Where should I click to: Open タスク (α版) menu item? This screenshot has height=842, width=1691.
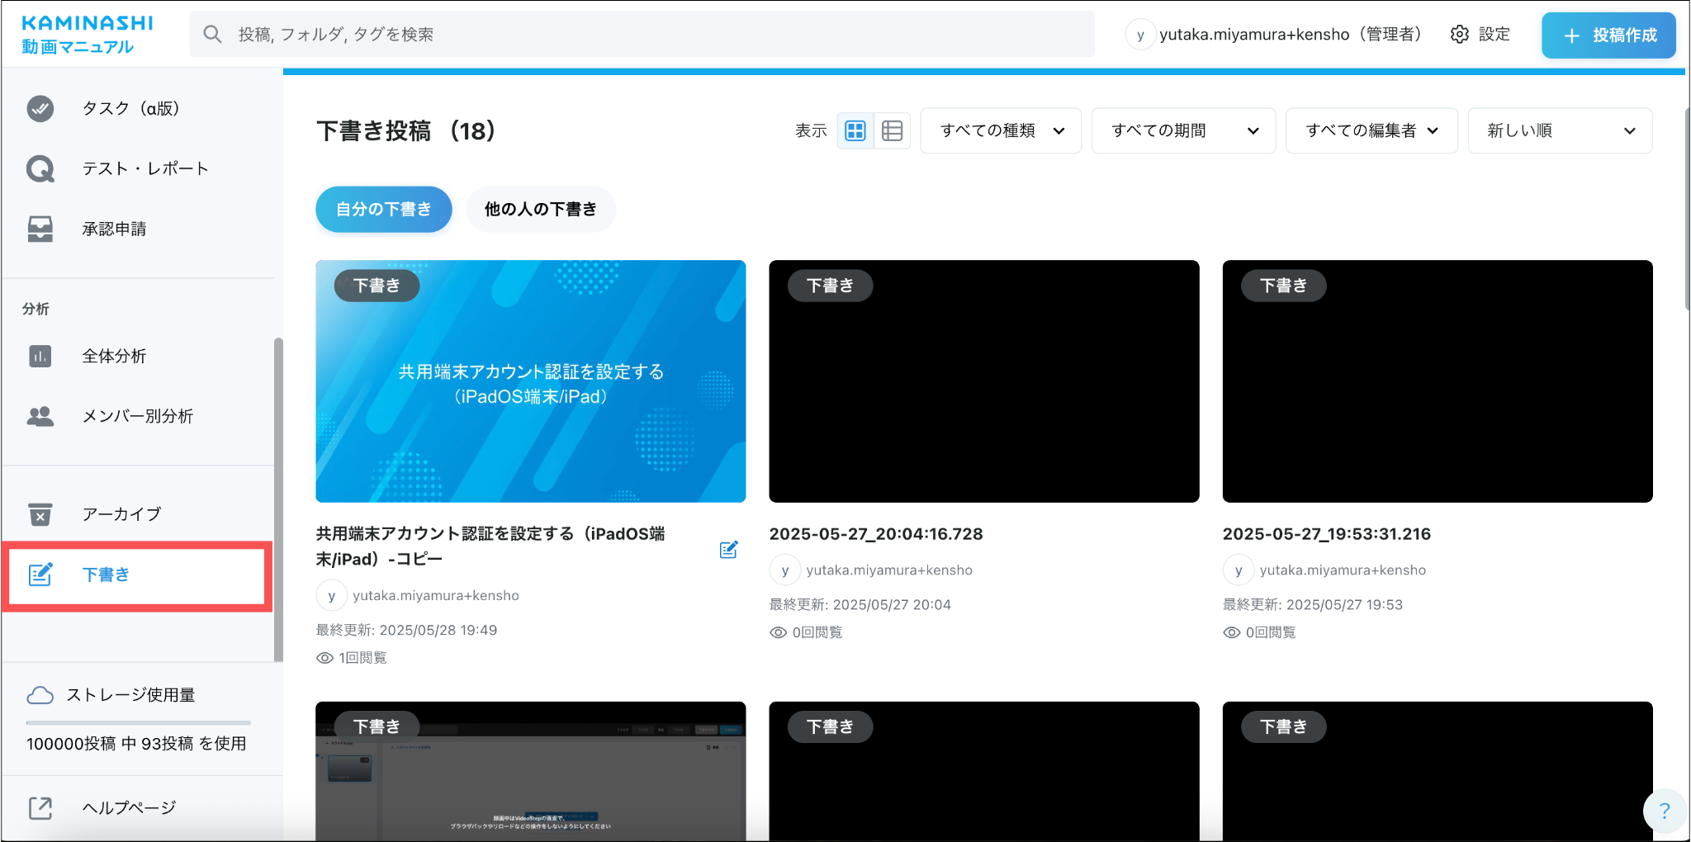click(x=137, y=108)
